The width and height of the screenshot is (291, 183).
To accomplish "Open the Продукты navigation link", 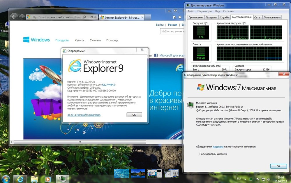I will [62, 40].
